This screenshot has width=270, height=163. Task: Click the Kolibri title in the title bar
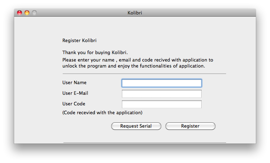(135, 13)
